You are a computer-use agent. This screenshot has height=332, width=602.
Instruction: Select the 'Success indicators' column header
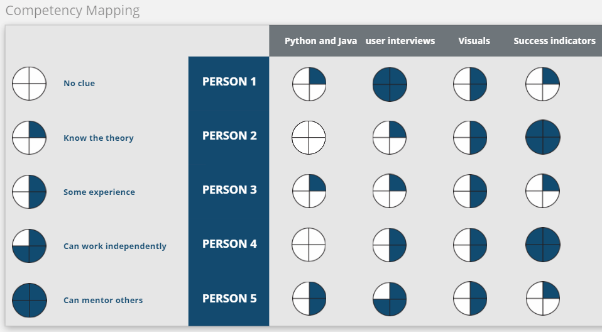click(x=554, y=41)
